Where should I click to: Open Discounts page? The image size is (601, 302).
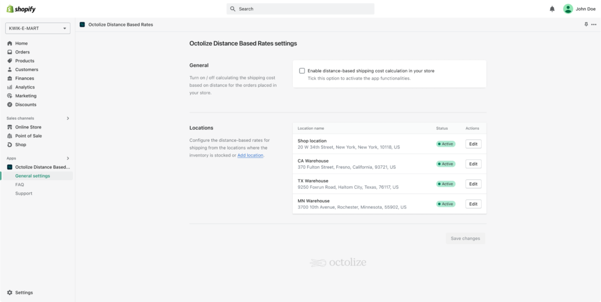click(26, 104)
